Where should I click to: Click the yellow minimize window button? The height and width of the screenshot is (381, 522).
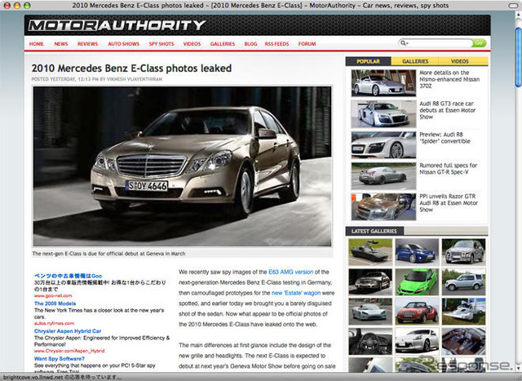17,6
